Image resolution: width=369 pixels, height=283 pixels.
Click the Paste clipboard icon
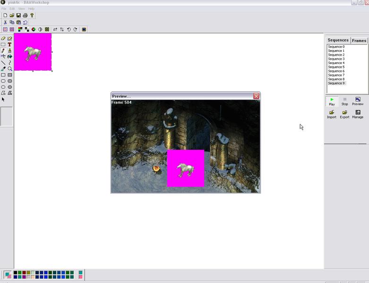(x=18, y=22)
